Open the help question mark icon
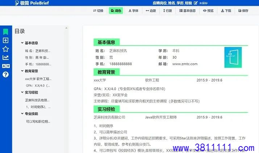 point(6,75)
